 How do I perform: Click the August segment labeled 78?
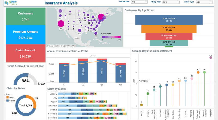(76, 102)
